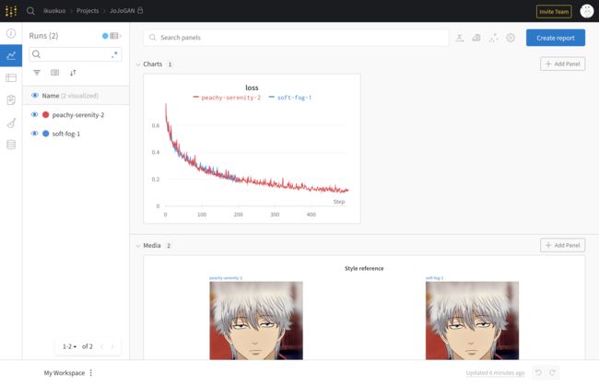599x385 pixels.
Task: Open the workspace charts tab in sidebar
Action: tap(11, 56)
